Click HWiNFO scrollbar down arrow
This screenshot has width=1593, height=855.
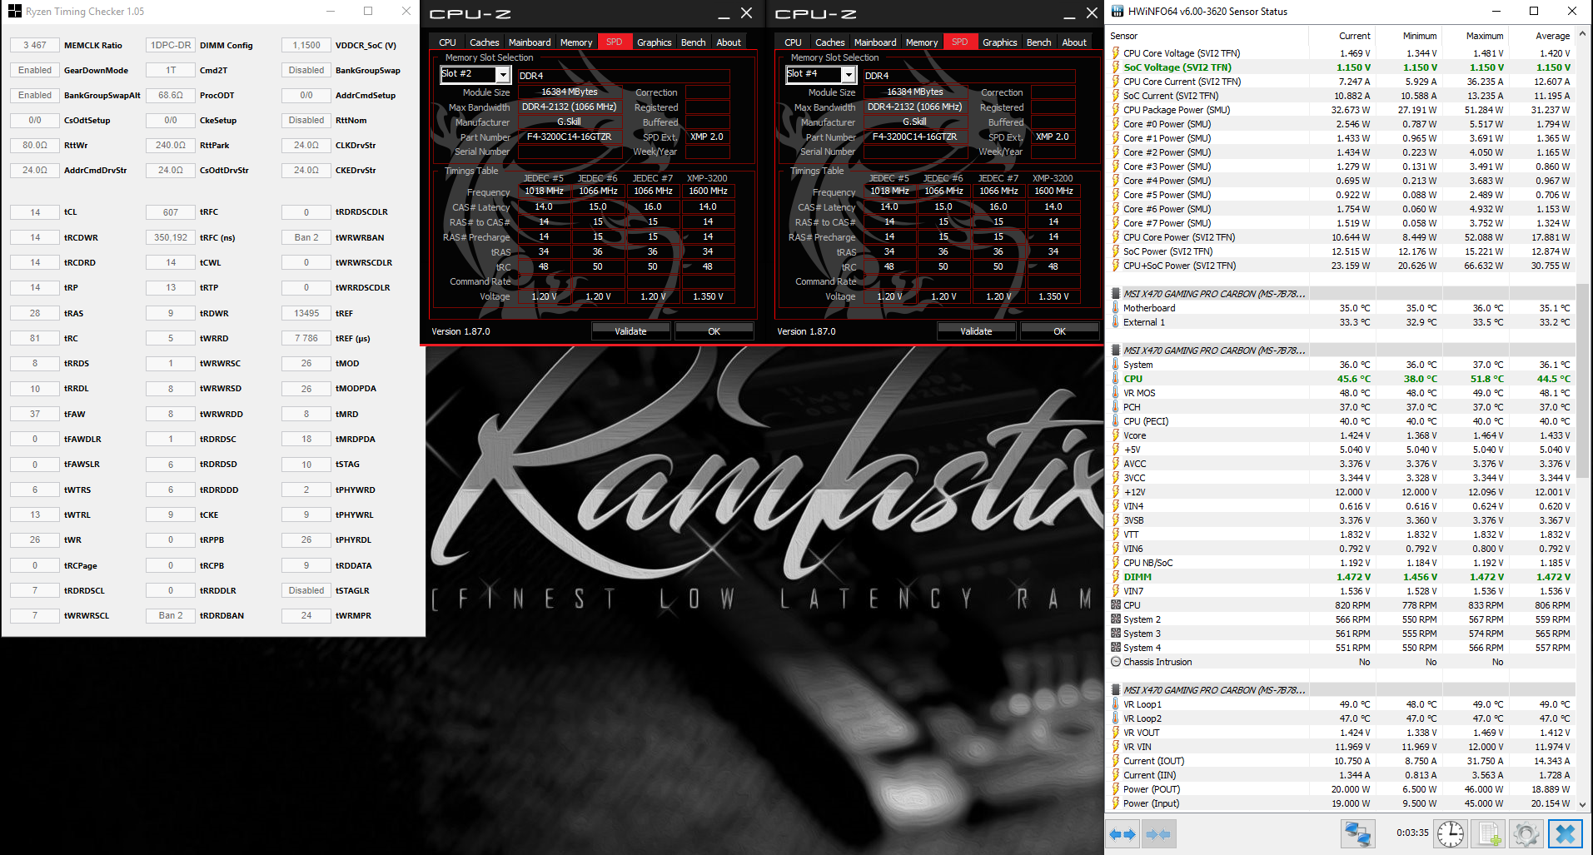pyautogui.click(x=1583, y=805)
